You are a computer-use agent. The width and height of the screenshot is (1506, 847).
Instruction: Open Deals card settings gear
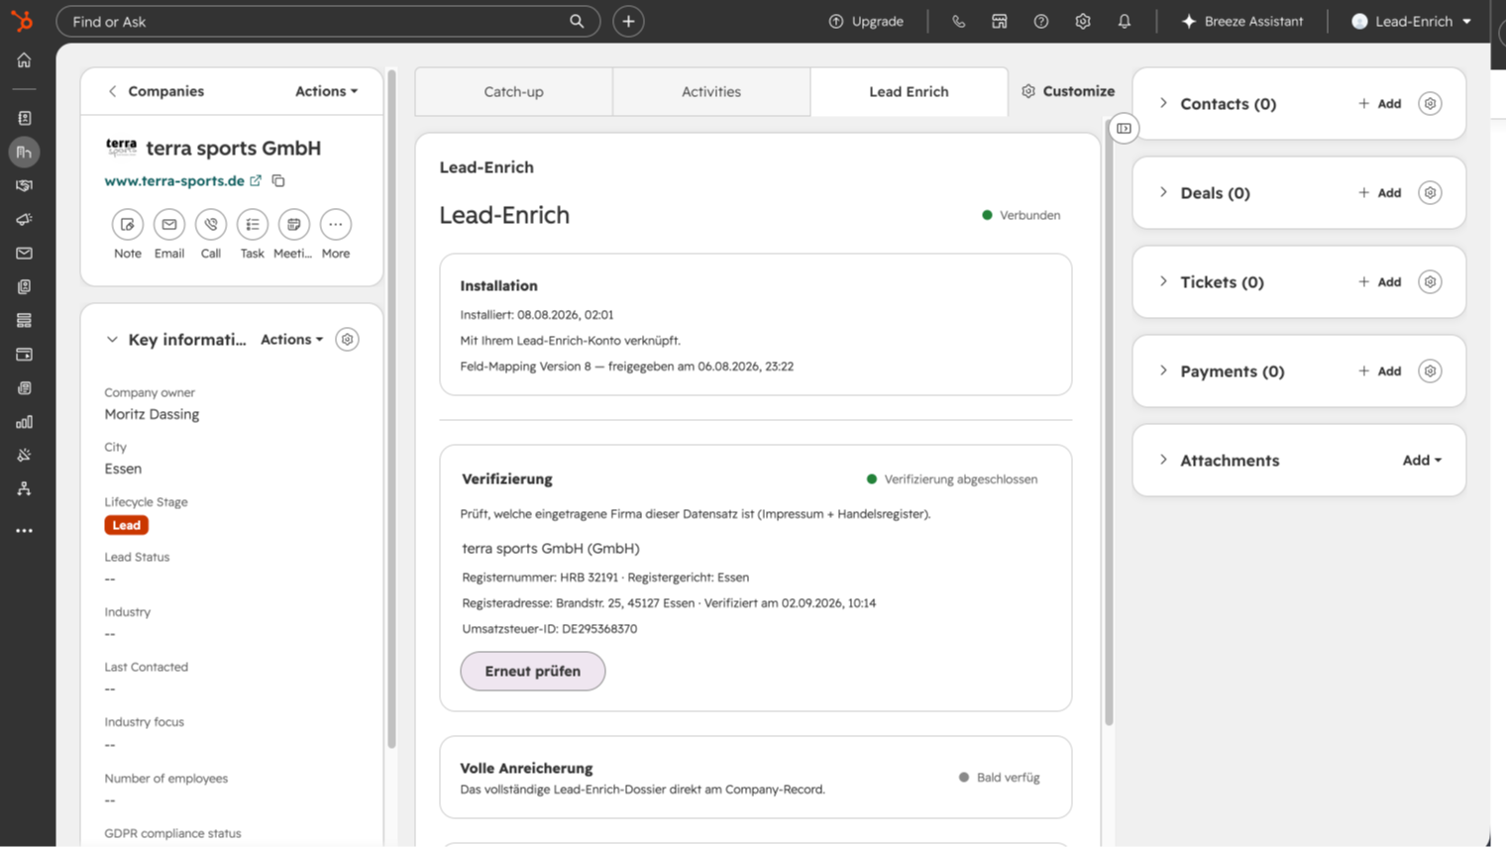[x=1430, y=193]
